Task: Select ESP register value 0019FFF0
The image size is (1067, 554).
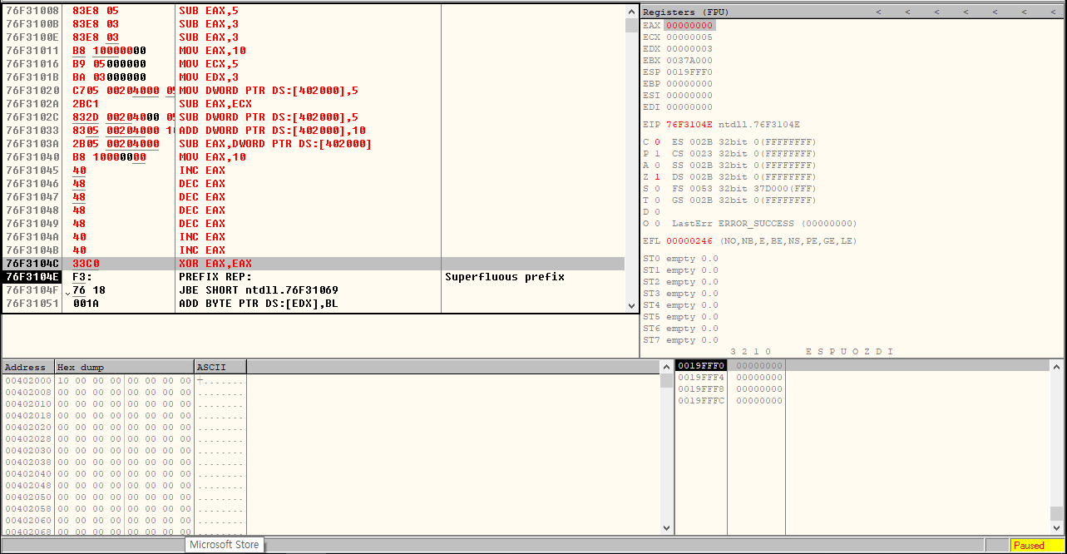Action: point(689,72)
